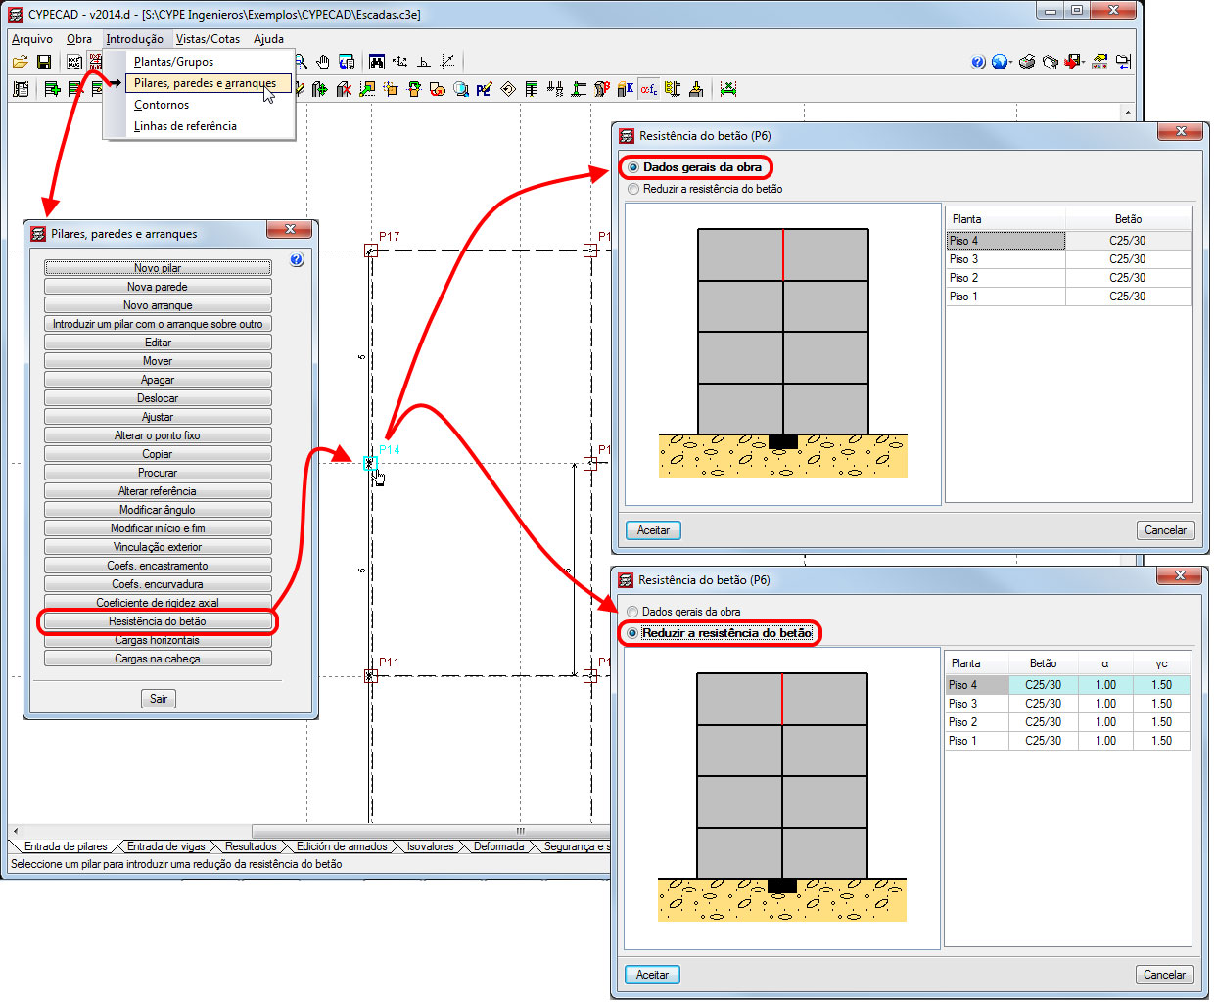Open the Arquivo menu

(x=32, y=39)
